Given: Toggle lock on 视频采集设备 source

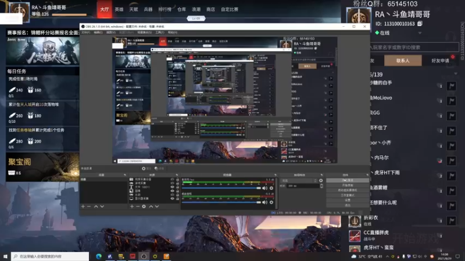Looking at the screenshot, I should (177, 179).
